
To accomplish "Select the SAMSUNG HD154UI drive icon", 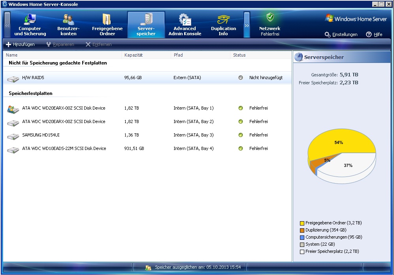I will (x=13, y=136).
